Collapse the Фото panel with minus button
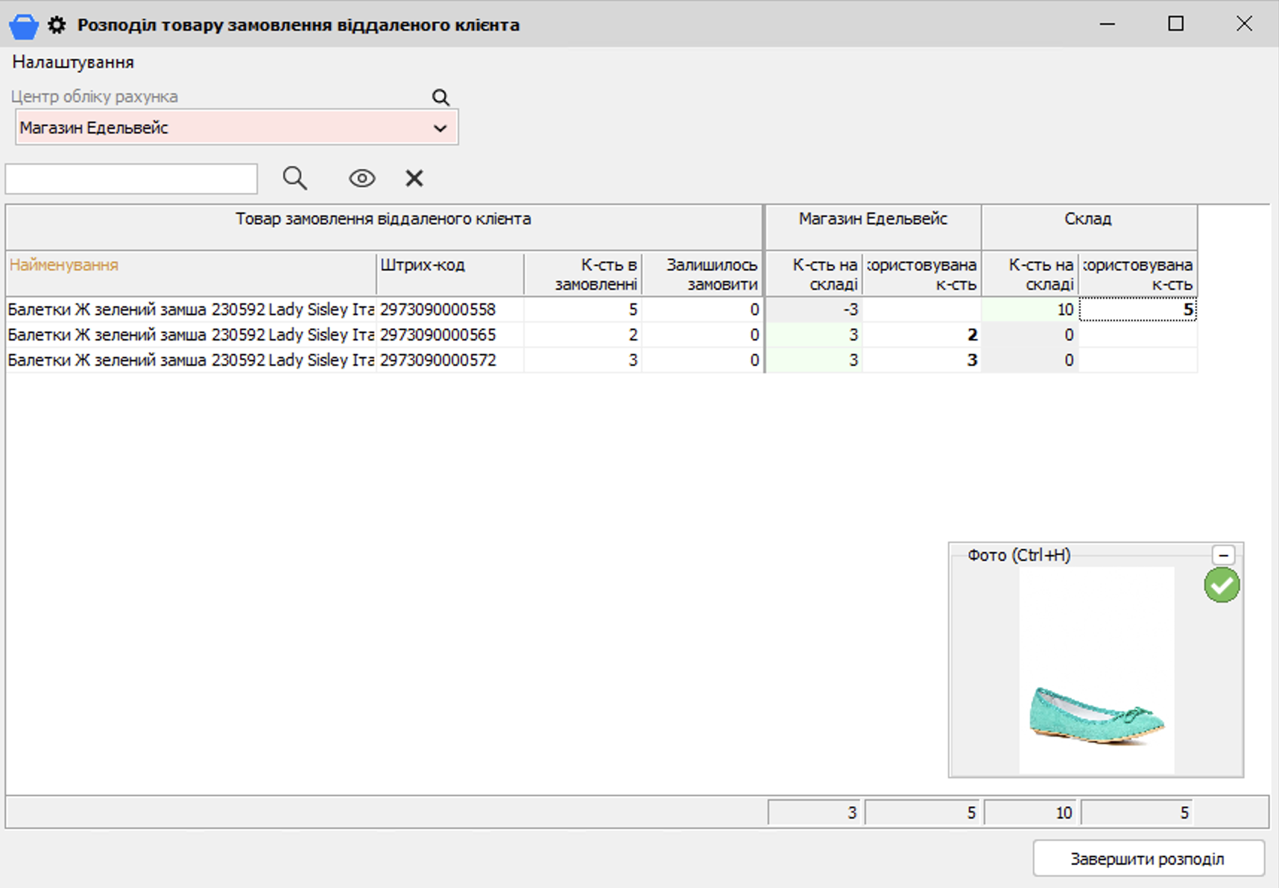This screenshot has height=888, width=1279. [1223, 555]
